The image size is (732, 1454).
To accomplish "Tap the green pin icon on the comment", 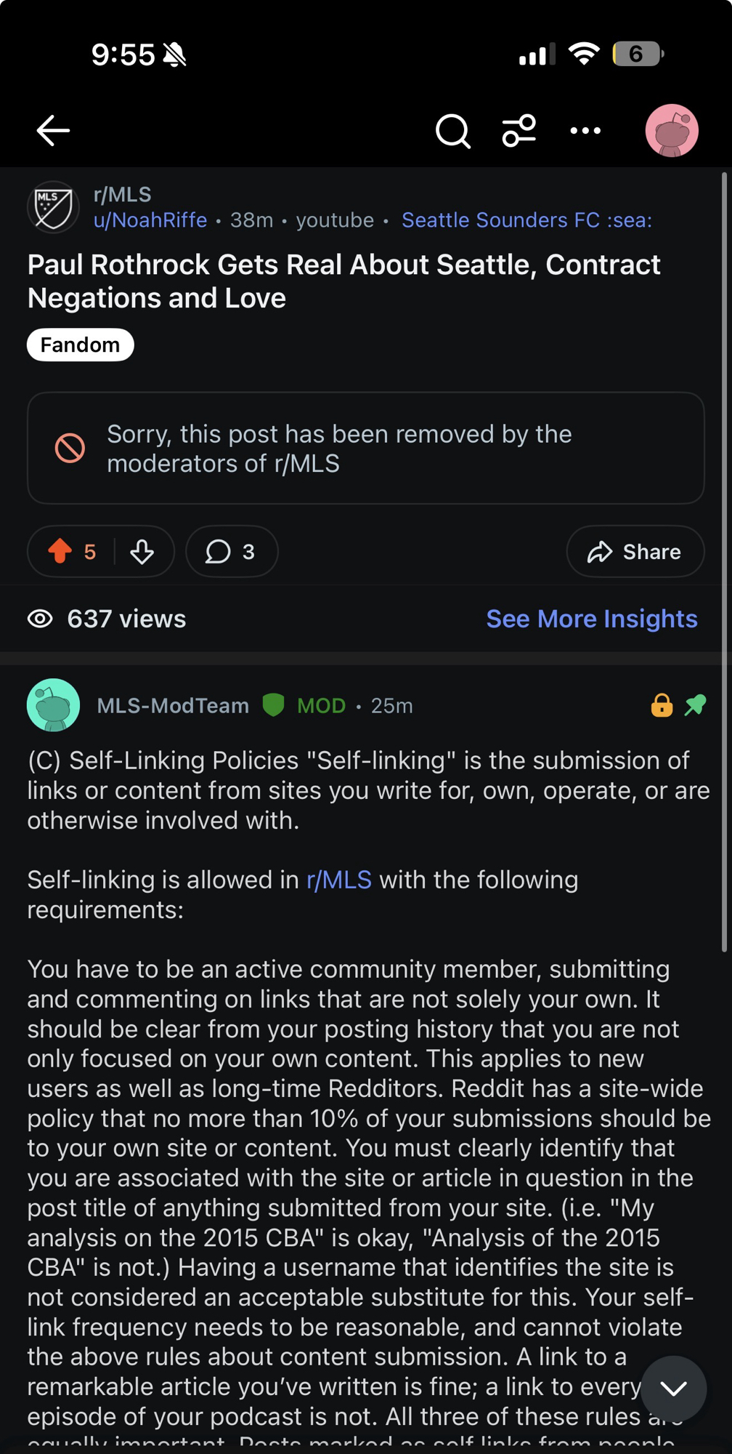I will pos(695,705).
